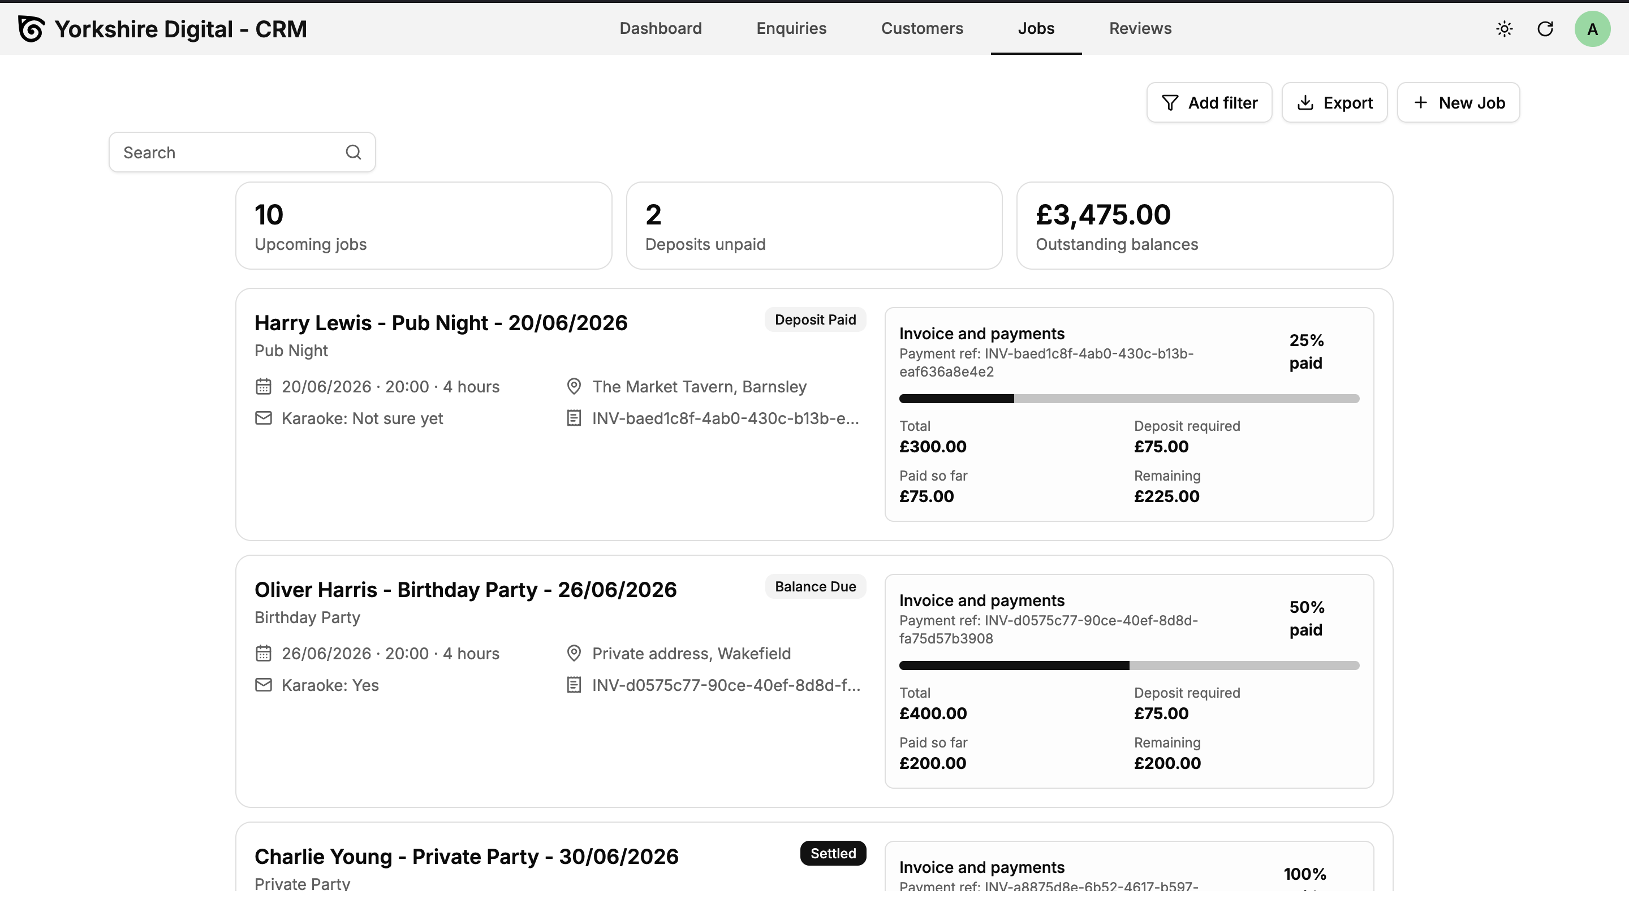Click calendar icon in Harry Lewis job
The image size is (1629, 899).
(x=263, y=386)
